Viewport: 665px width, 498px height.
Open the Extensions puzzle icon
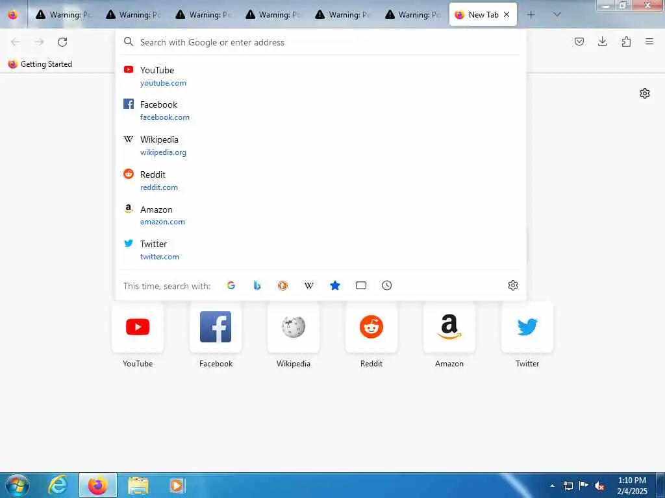[626, 41]
